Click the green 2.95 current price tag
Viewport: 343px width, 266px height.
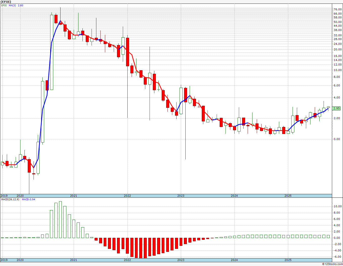click(336, 108)
